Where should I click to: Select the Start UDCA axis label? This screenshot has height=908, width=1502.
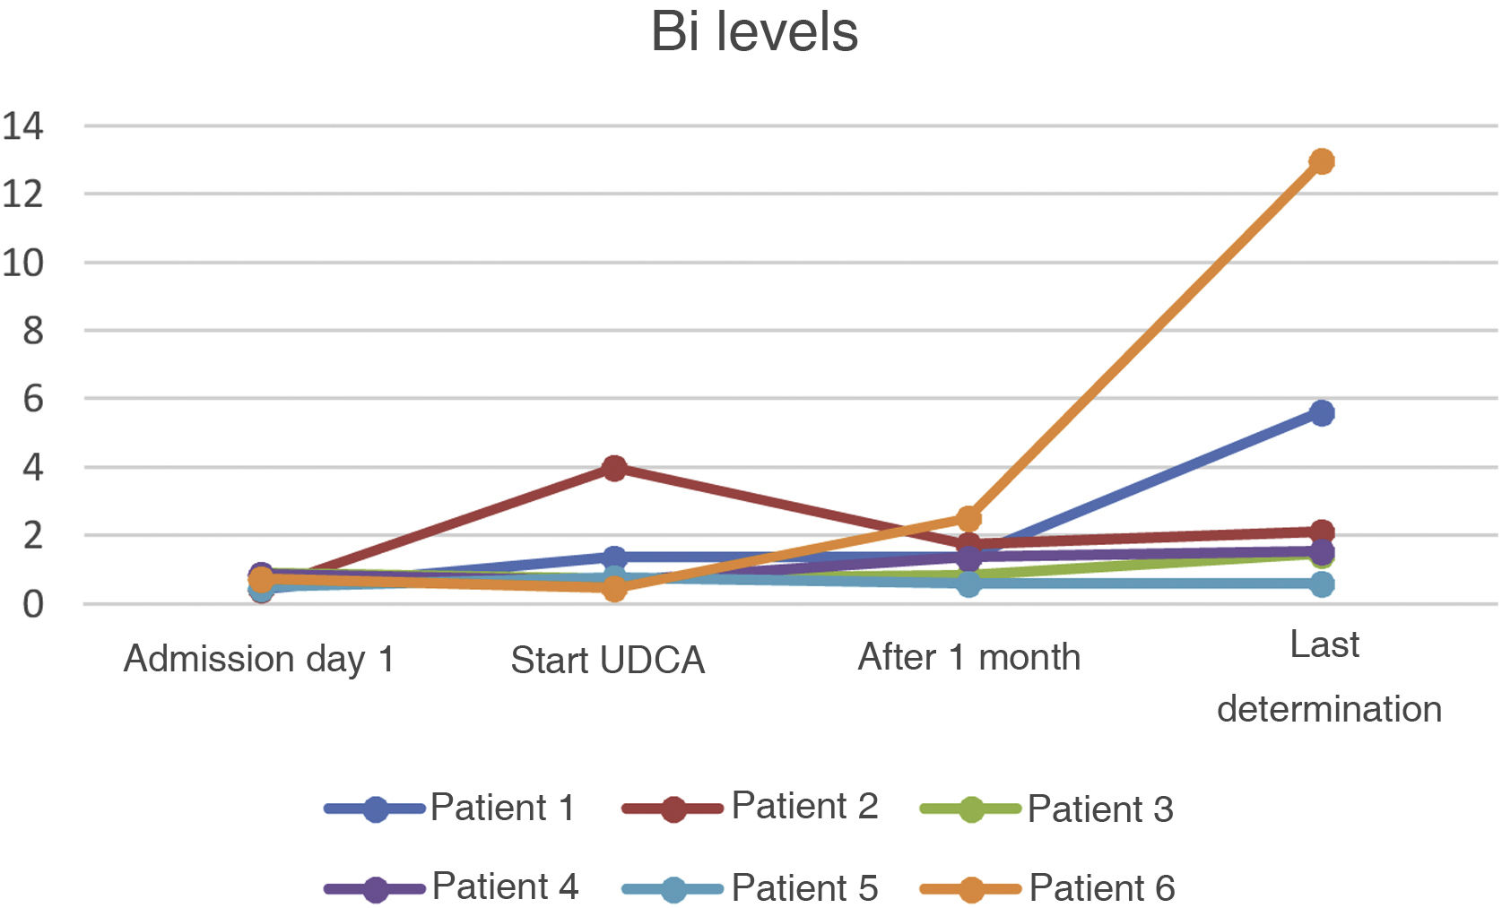607,661
